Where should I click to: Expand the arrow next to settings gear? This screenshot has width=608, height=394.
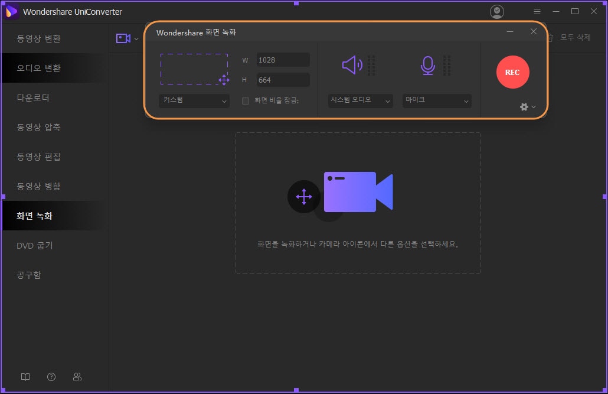pos(534,107)
